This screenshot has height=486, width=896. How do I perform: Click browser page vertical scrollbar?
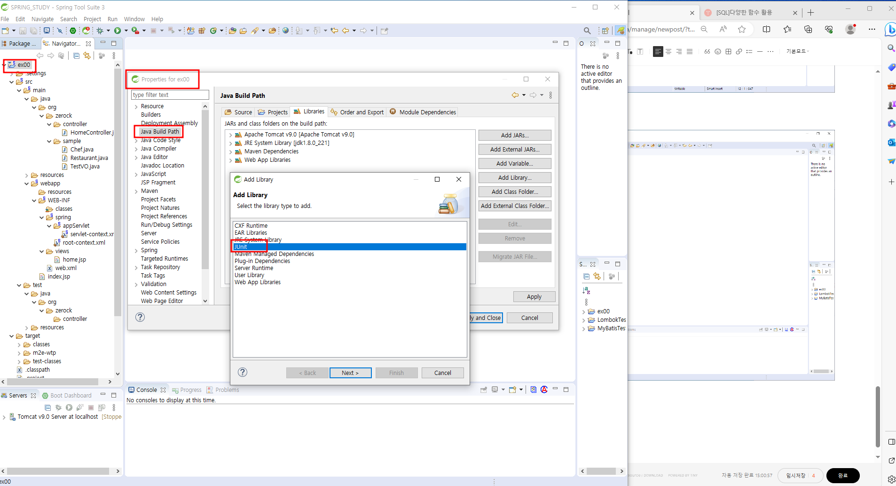coord(878,416)
